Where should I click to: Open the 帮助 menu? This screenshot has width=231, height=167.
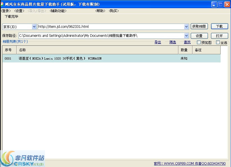pos(100,11)
